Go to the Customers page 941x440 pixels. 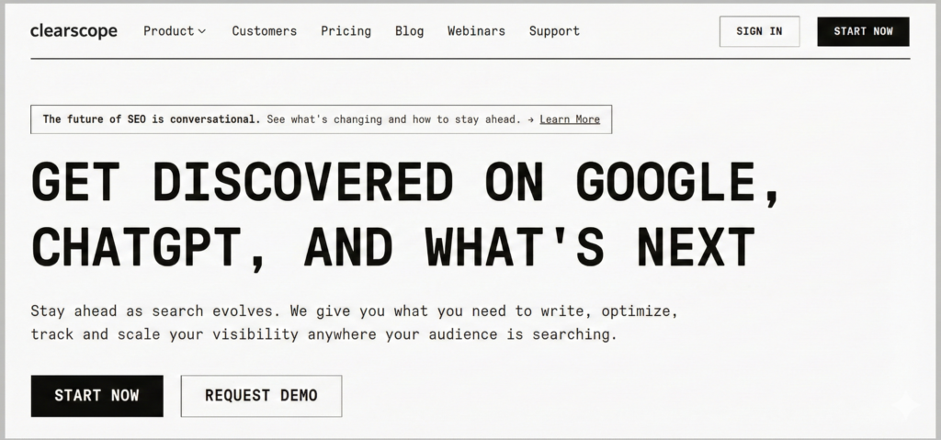(264, 31)
